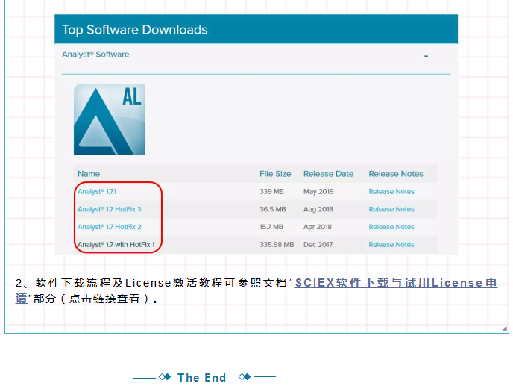This screenshot has height=386, width=513.
Task: Click the May 2019 release date
Action: [318, 192]
